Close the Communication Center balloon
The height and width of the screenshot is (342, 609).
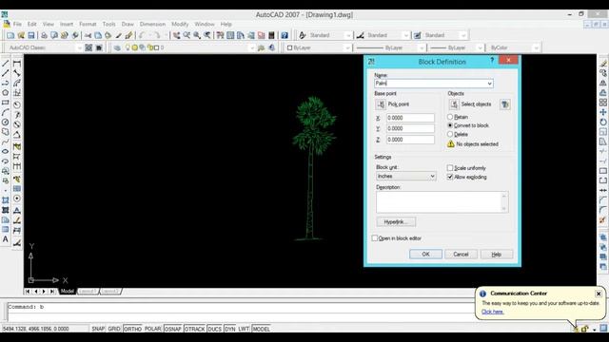pos(599,294)
